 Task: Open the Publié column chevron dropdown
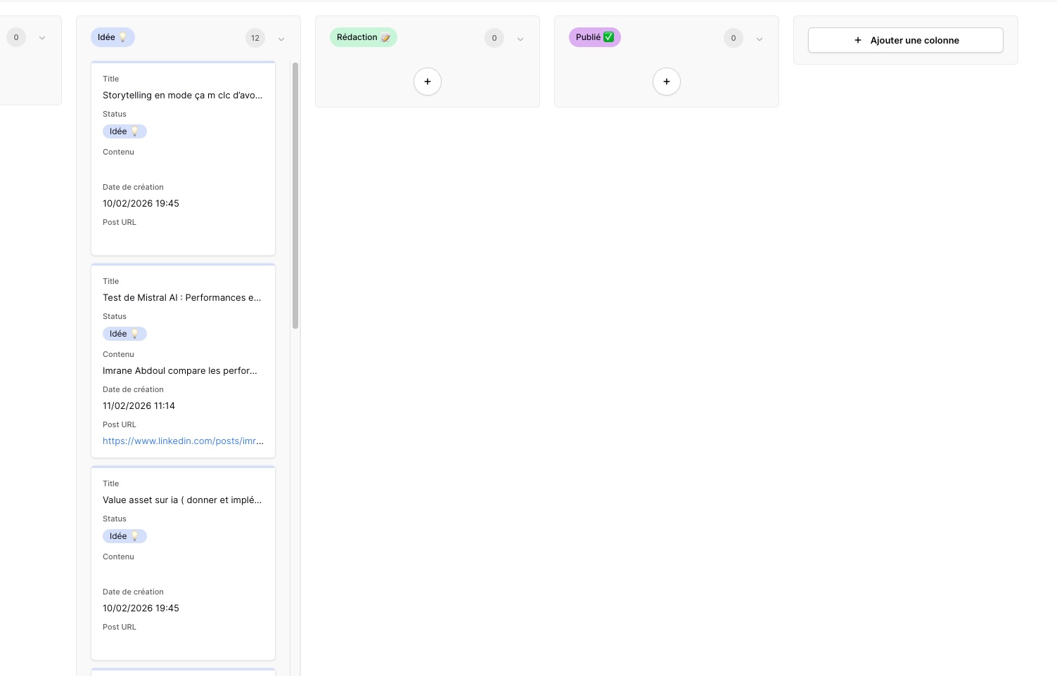tap(760, 39)
